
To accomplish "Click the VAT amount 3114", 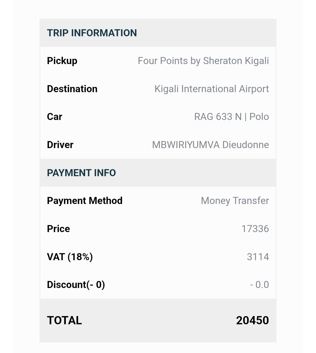I will [258, 257].
